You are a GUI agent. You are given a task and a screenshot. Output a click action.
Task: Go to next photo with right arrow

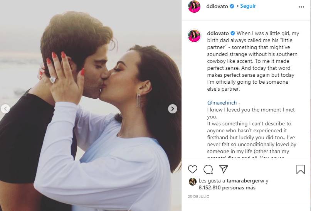pos(173,109)
